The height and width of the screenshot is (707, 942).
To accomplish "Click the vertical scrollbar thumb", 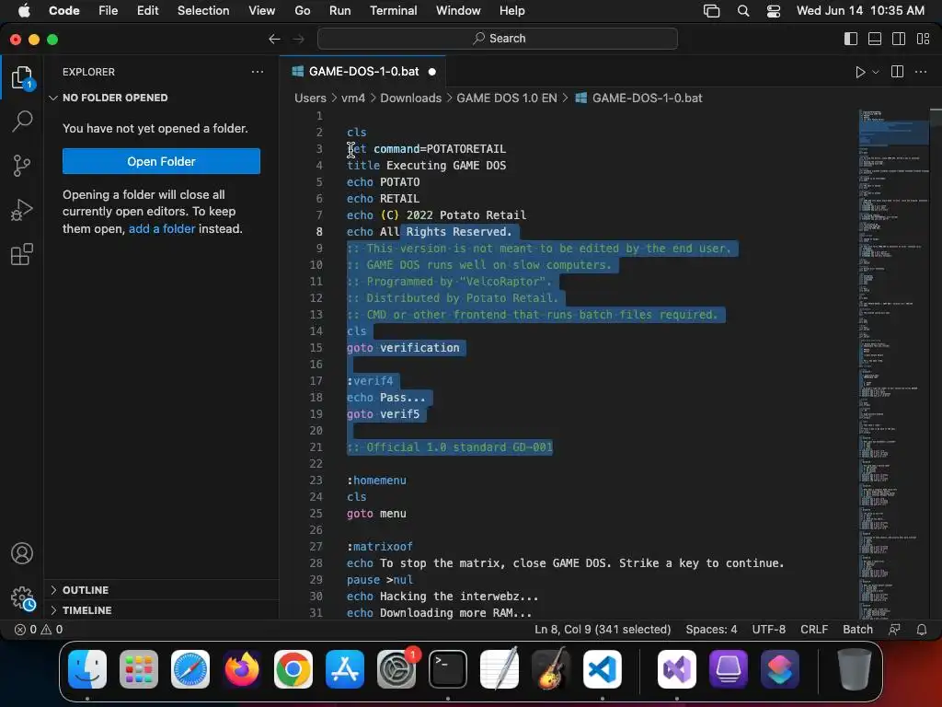I will coord(936,118).
